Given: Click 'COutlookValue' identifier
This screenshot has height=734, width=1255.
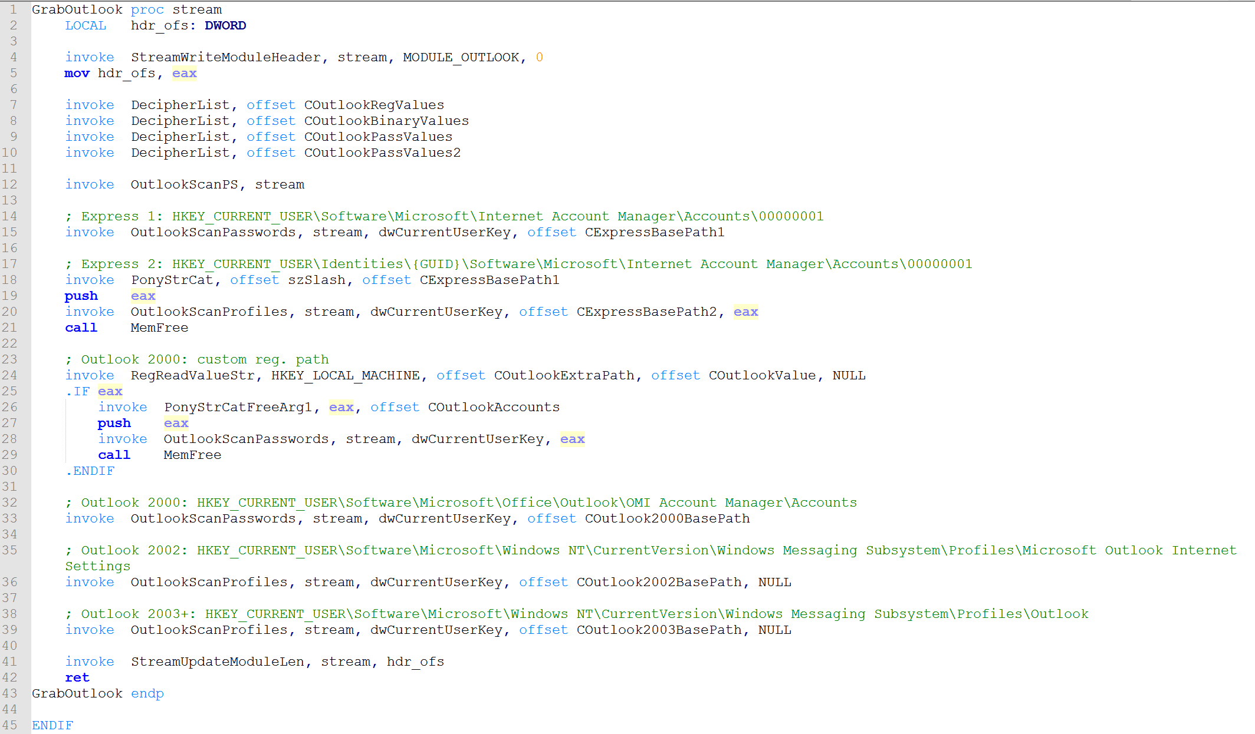Looking at the screenshot, I should tap(762, 375).
